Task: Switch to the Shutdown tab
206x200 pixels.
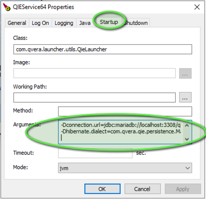Action: pos(136,23)
